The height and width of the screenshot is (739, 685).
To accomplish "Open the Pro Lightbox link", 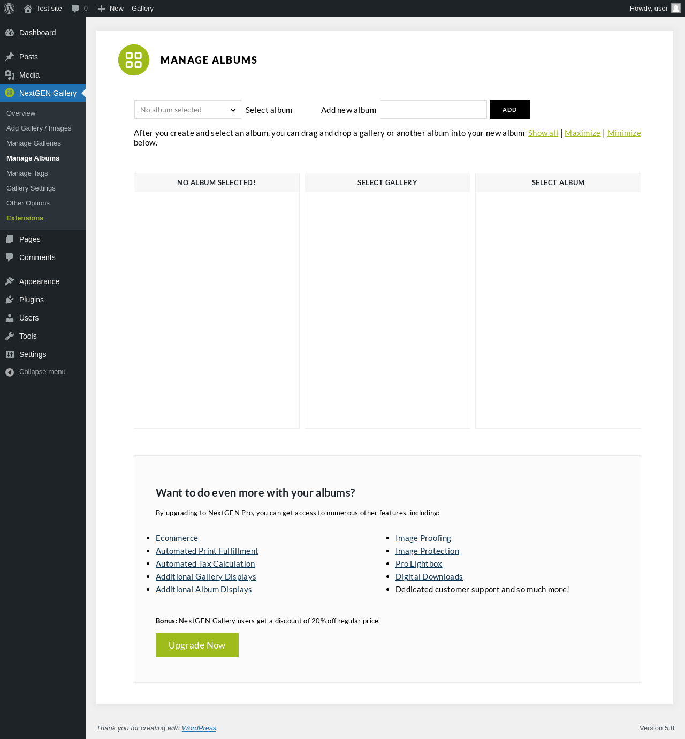I will tap(418, 564).
